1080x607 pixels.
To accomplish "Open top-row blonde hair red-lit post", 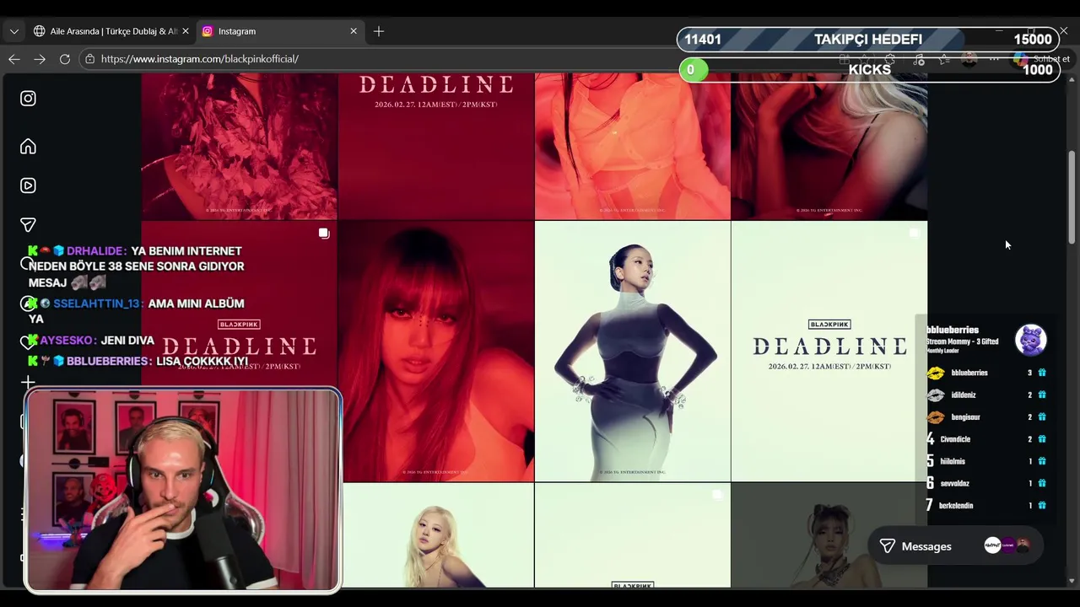I will [829, 146].
